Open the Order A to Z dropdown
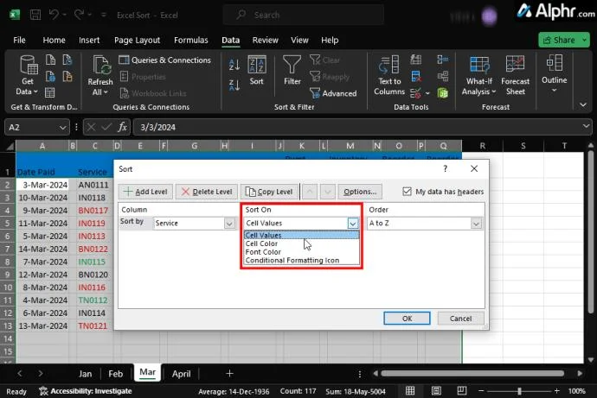The height and width of the screenshot is (398, 597). pyautogui.click(x=476, y=223)
